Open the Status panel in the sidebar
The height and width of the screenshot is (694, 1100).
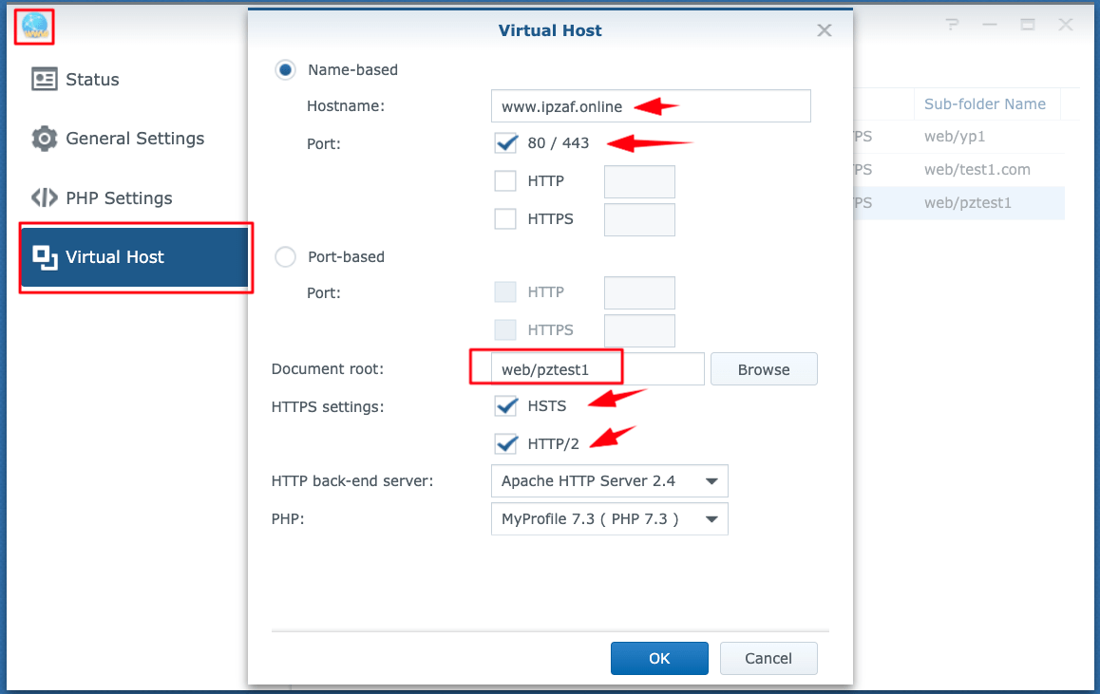(92, 80)
